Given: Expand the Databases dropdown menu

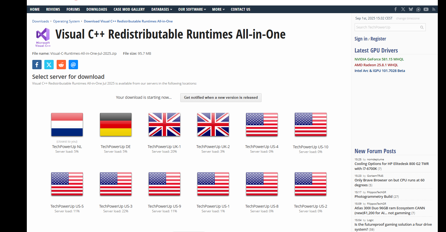Looking at the screenshot, I should tap(162, 9).
